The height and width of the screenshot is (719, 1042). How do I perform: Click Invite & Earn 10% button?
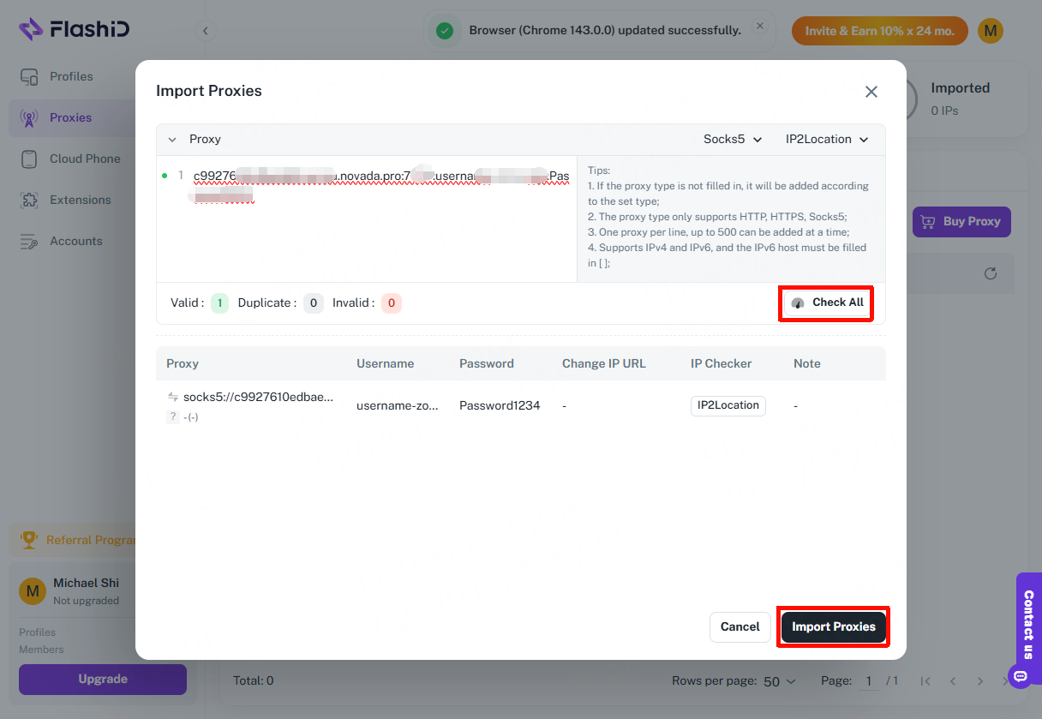click(879, 31)
